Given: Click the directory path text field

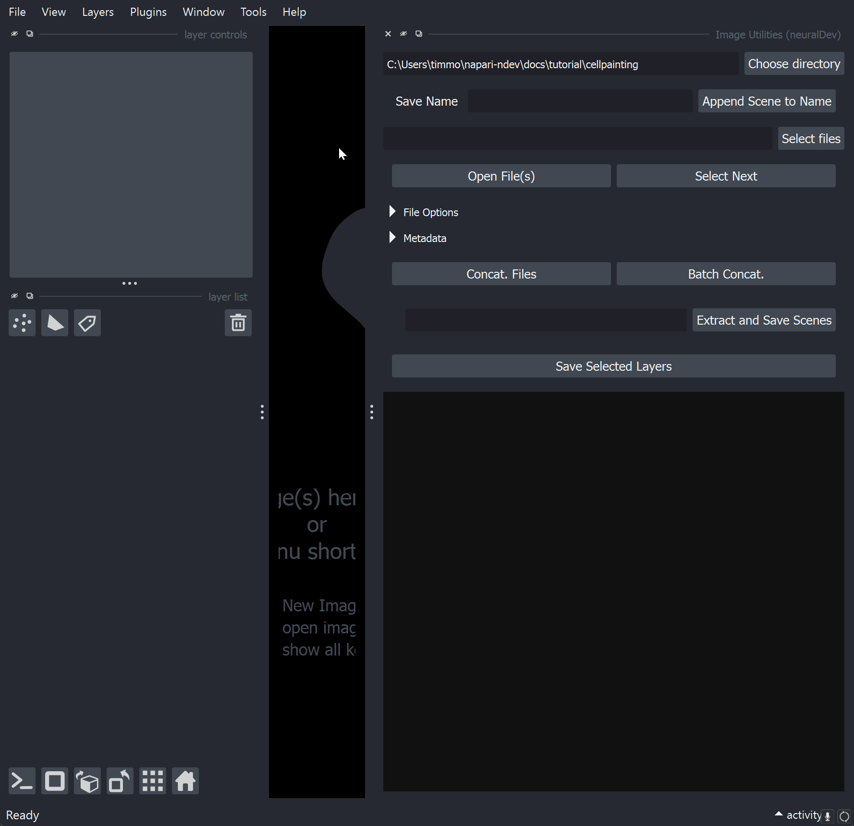Looking at the screenshot, I should [561, 63].
